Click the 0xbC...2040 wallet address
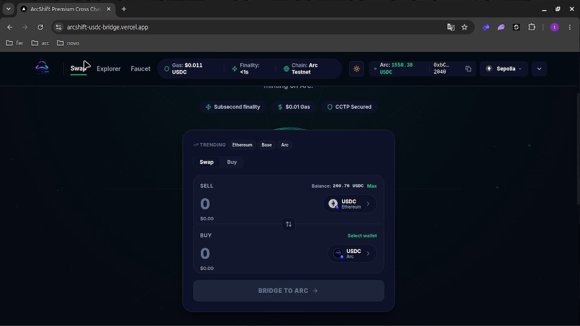Viewport: 580px width, 326px height. coord(441,68)
